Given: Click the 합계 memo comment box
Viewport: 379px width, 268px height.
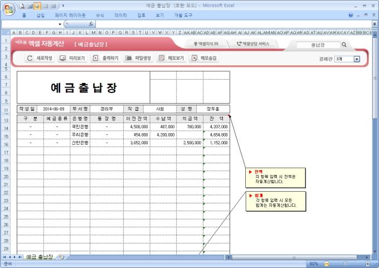Looking at the screenshot, I should pos(275,201).
